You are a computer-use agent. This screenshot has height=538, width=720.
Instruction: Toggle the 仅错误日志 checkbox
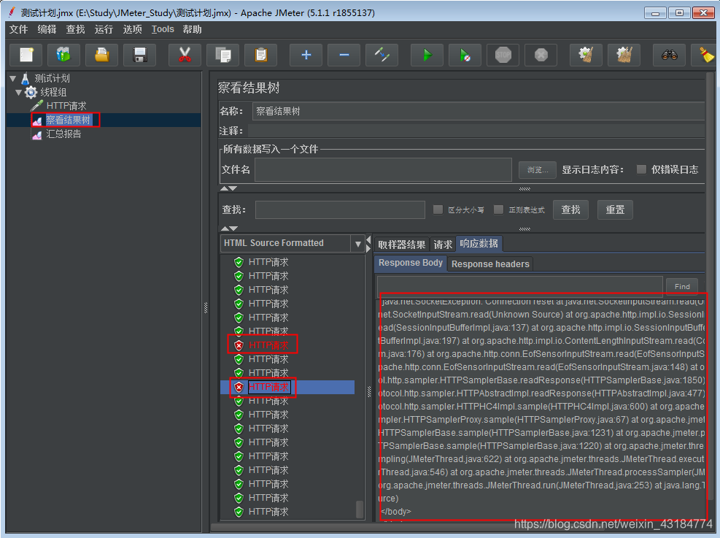click(x=641, y=169)
